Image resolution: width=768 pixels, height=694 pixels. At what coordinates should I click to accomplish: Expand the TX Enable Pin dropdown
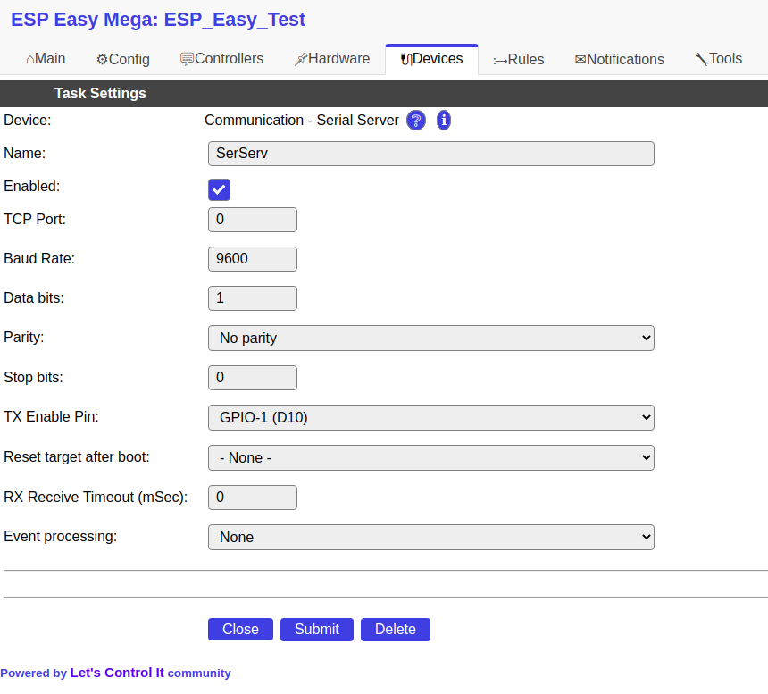click(x=430, y=417)
